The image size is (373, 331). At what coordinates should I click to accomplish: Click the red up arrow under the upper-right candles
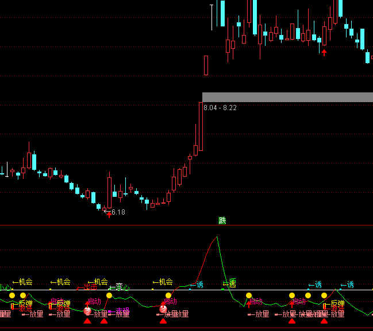pyautogui.click(x=324, y=53)
